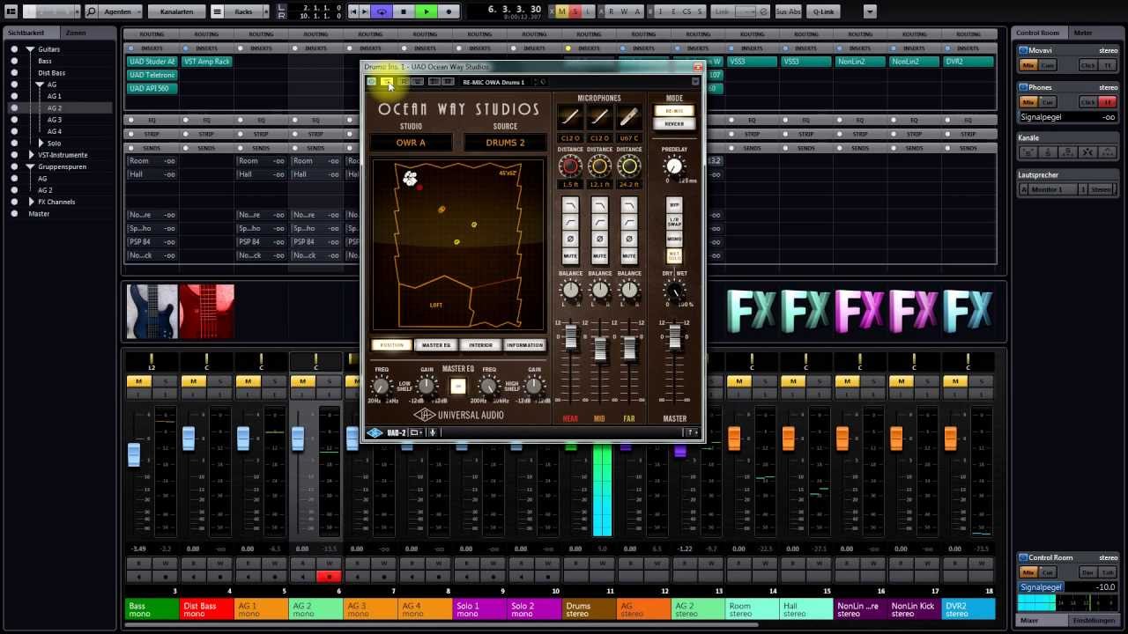
Task: Mute the Far microphone in the plugin
Action: click(x=628, y=255)
